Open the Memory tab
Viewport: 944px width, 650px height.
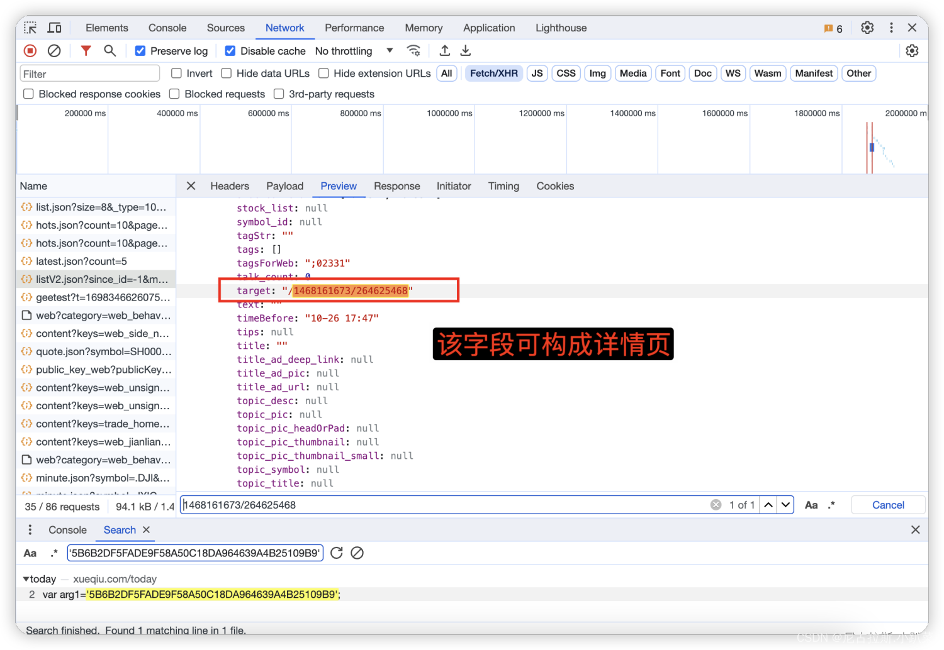click(424, 28)
